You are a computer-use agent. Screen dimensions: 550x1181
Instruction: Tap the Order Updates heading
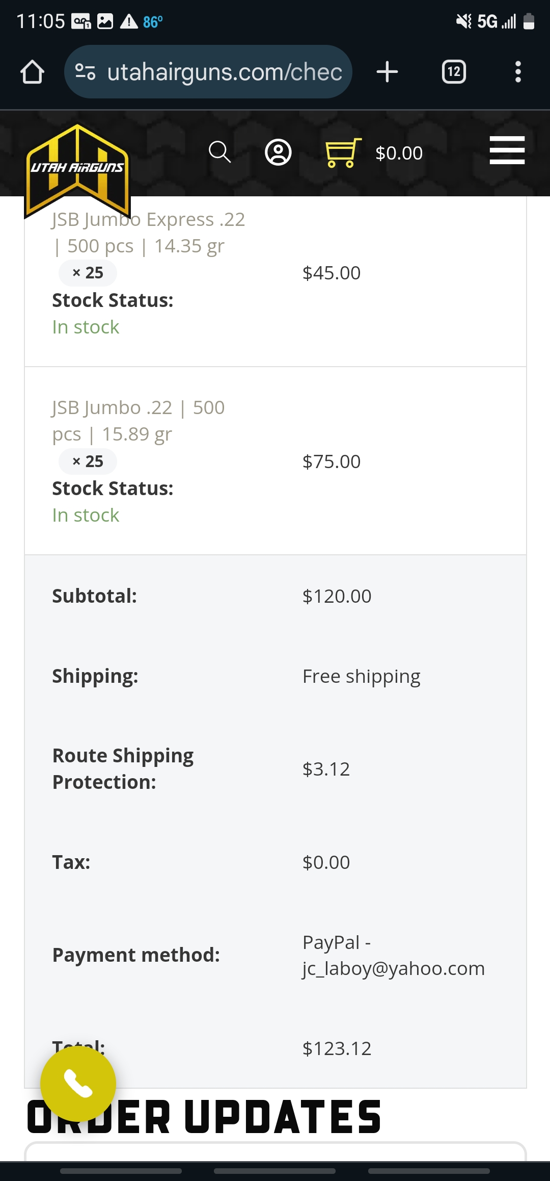click(204, 1117)
